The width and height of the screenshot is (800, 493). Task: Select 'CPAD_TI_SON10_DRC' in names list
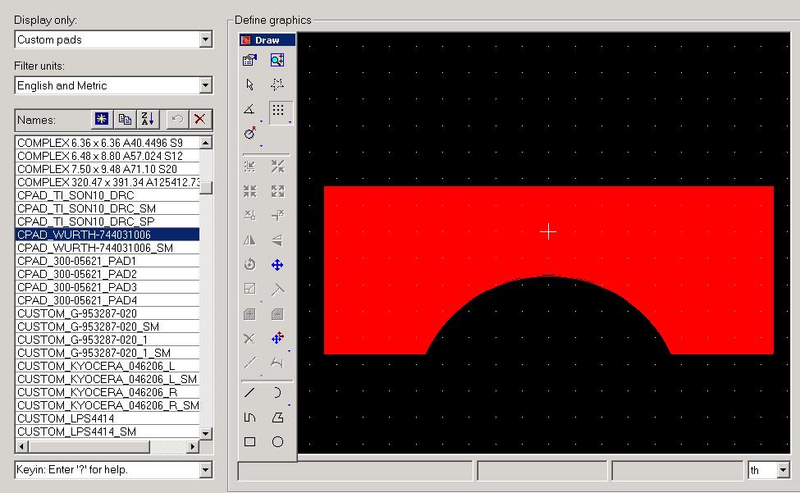coord(107,196)
